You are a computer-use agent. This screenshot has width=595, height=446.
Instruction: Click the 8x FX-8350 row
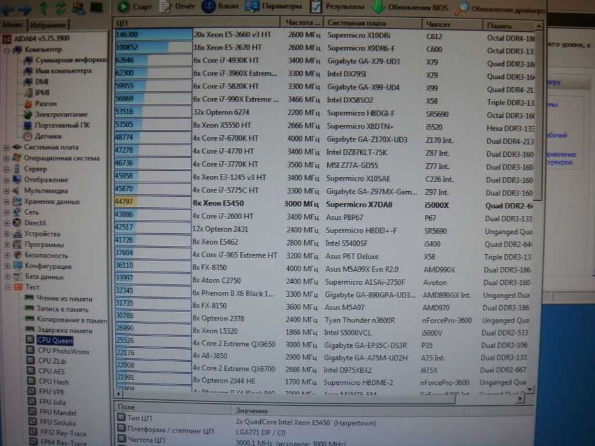(x=323, y=268)
